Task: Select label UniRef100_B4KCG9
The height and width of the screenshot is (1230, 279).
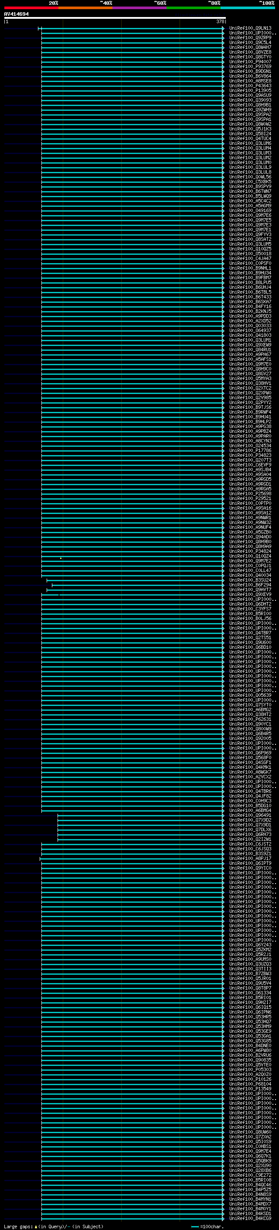Action: (x=250, y=1219)
